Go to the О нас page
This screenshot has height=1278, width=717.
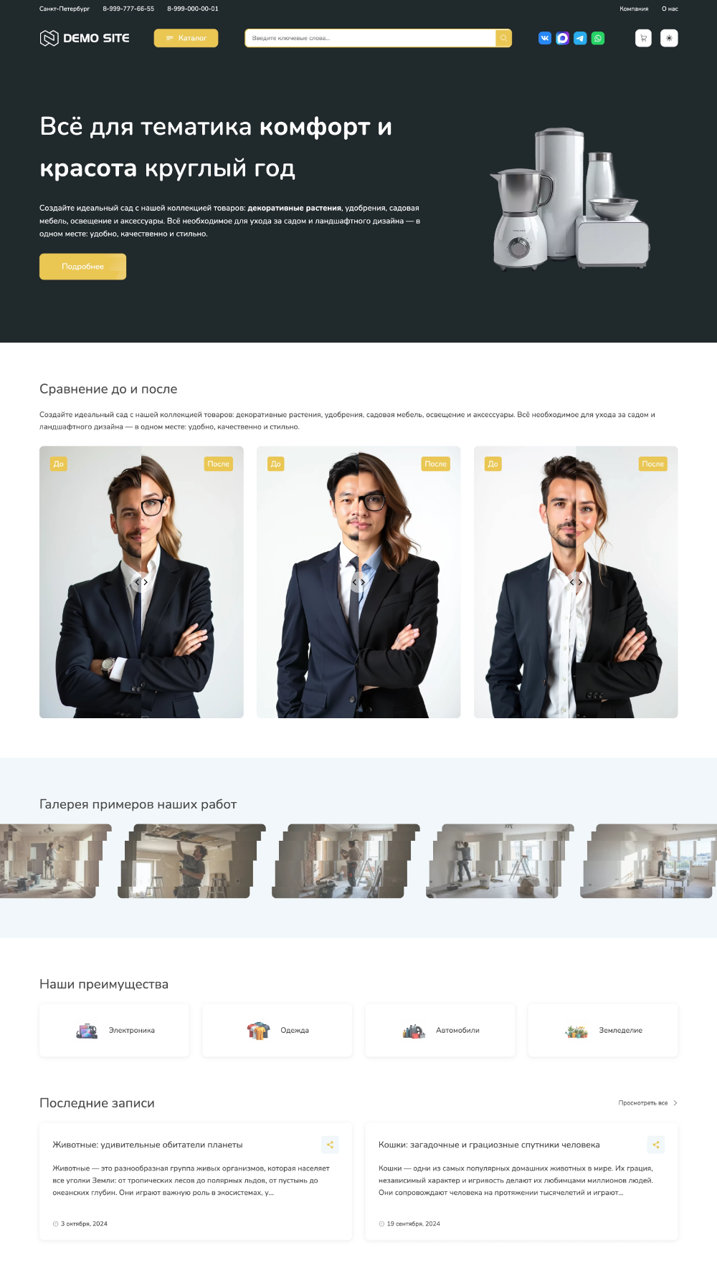pyautogui.click(x=670, y=9)
